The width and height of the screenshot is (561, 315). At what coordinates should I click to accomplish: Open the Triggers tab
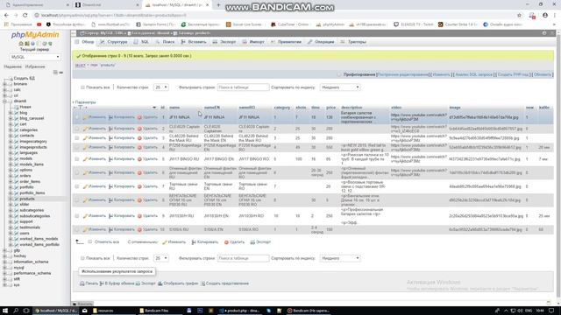(x=353, y=42)
